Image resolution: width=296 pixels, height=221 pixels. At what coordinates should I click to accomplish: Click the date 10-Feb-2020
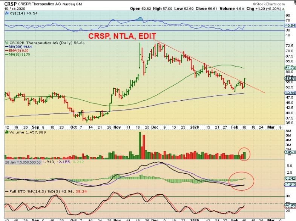click(15, 9)
